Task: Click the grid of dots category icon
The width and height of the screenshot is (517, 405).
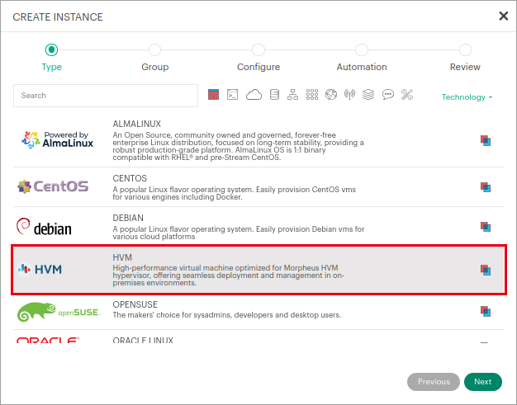Action: (312, 95)
